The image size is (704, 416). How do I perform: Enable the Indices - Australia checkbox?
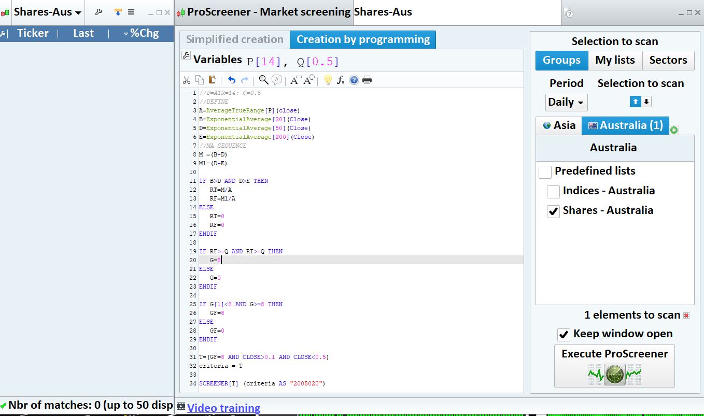click(x=553, y=192)
